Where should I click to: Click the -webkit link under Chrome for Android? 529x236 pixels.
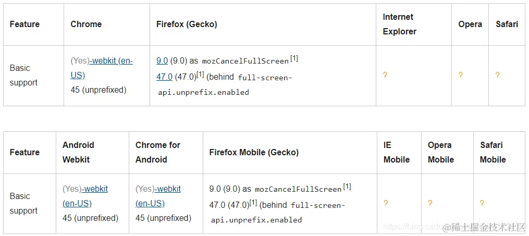[x=168, y=189]
